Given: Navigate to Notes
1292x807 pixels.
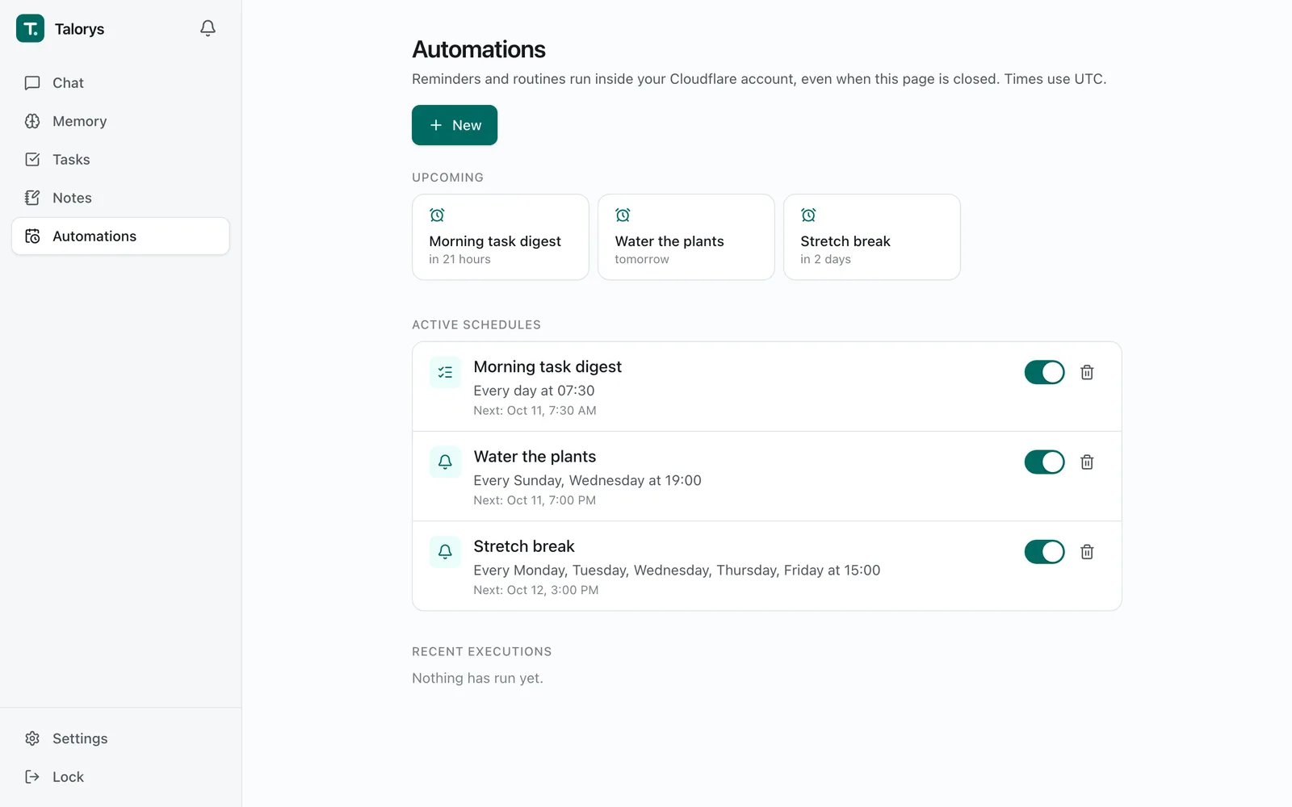Looking at the screenshot, I should [x=120, y=198].
